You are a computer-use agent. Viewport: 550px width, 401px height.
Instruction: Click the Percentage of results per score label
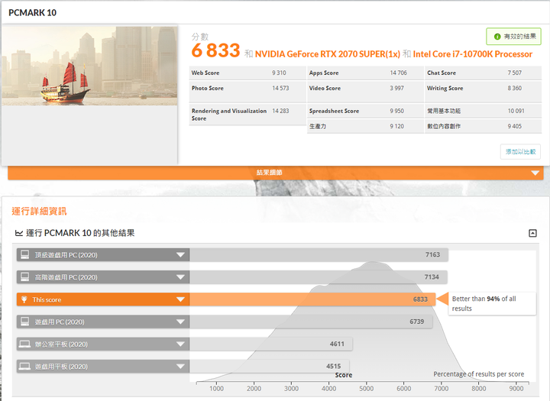click(479, 374)
